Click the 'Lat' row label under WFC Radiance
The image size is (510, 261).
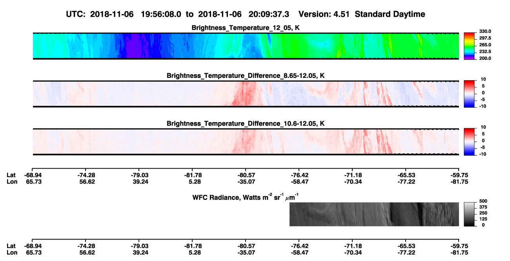[x=11, y=246]
